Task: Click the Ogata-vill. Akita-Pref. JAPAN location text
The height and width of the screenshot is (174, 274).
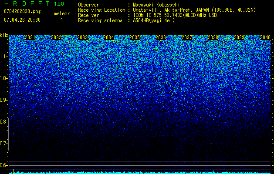Action: (194, 10)
